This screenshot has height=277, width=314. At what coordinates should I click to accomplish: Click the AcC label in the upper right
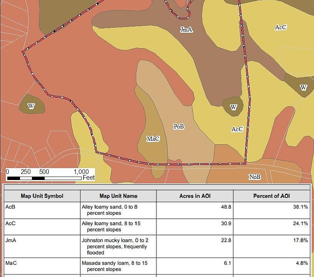coord(281,27)
